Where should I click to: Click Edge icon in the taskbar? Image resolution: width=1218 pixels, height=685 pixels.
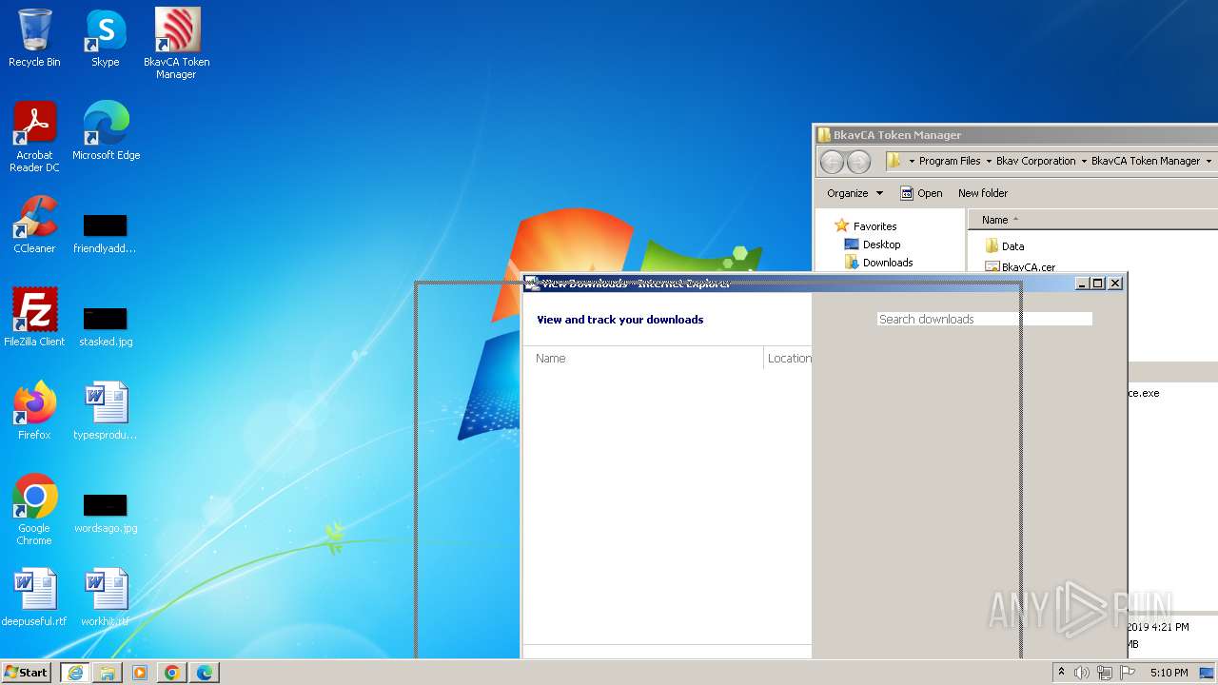click(205, 673)
